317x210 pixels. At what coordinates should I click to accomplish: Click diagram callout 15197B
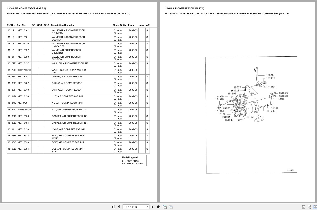coord(219,97)
